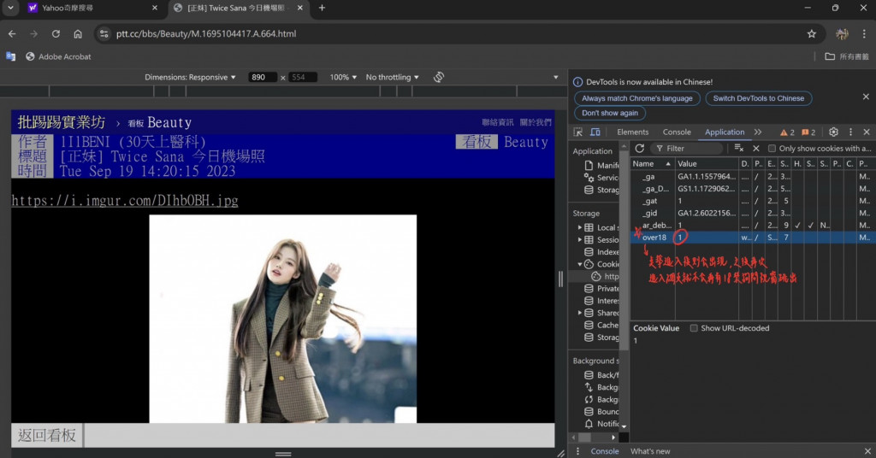876x458 pixels.
Task: Bookmark this page with star icon
Action: [x=811, y=33]
